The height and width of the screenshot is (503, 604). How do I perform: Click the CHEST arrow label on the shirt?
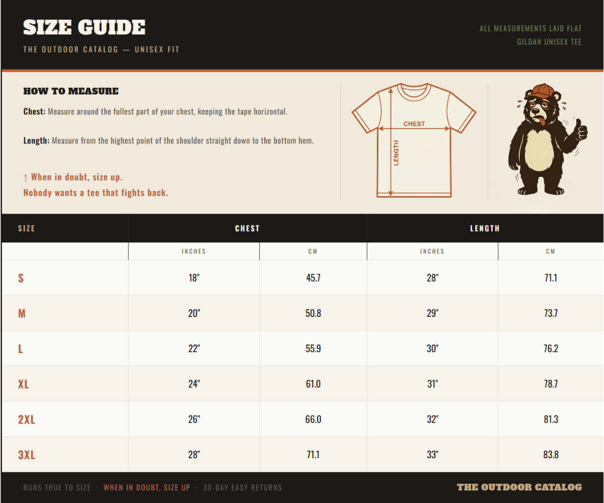point(414,124)
